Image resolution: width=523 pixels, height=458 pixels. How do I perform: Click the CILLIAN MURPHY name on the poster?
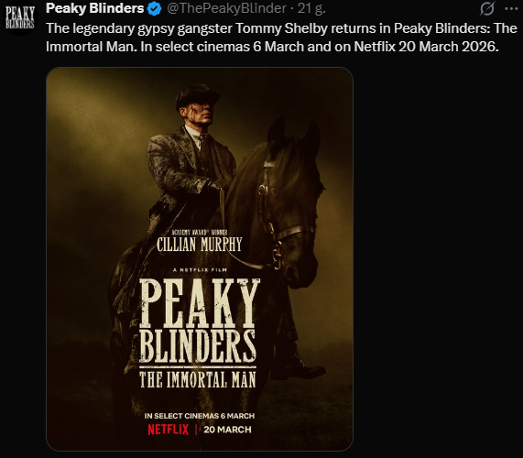(199, 245)
